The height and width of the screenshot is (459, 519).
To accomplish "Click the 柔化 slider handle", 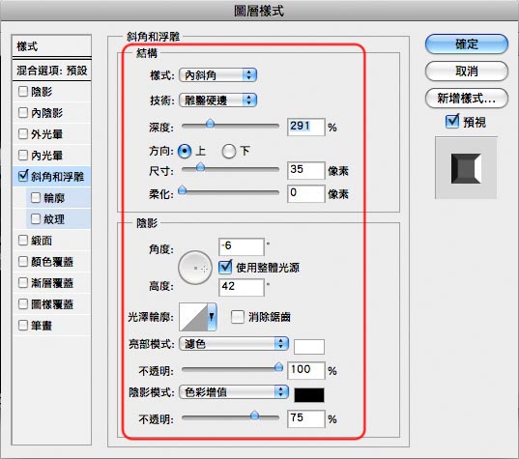I will point(183,190).
